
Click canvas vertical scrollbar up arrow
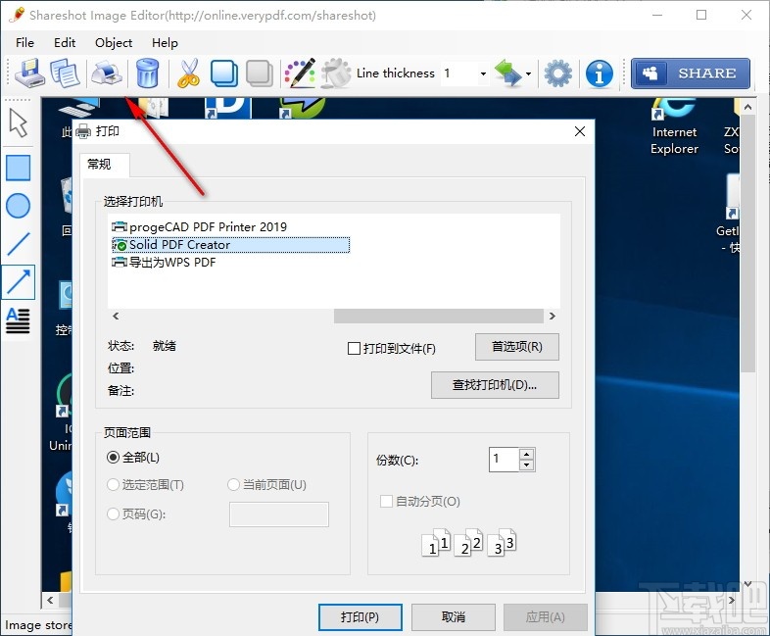tap(747, 107)
